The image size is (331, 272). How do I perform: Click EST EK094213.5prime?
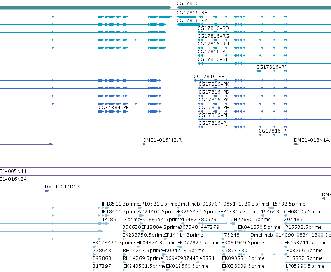pyautogui.click(x=183, y=251)
